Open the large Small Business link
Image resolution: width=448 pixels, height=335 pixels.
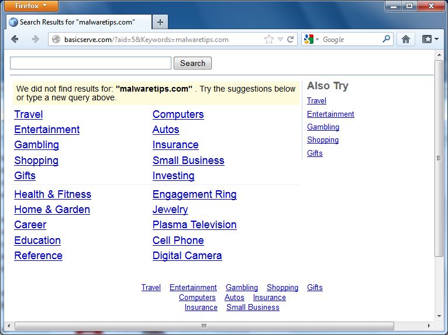coord(188,160)
